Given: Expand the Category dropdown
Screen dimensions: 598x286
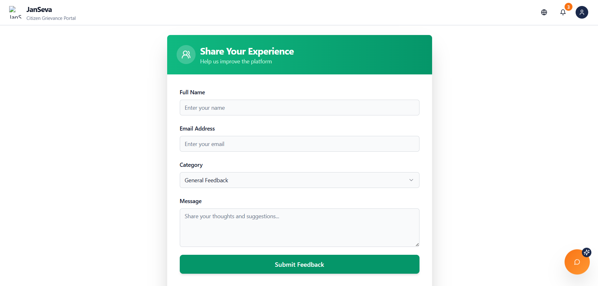Looking at the screenshot, I should coord(299,180).
